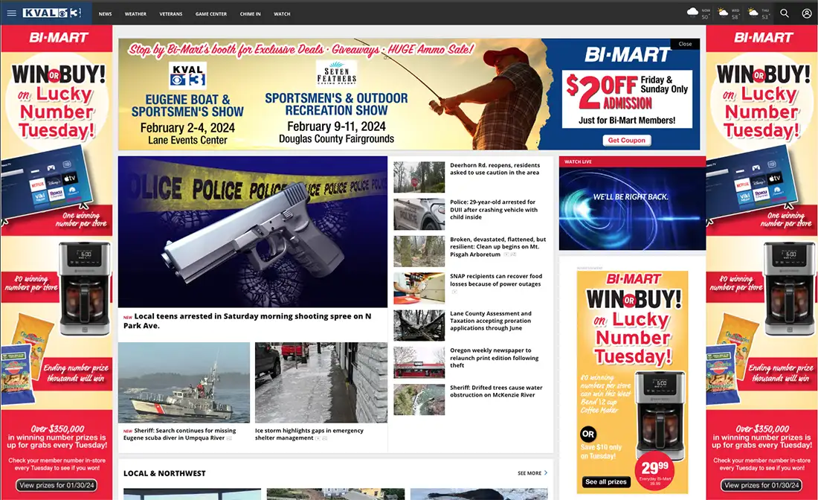Click left sidebar View prizes for 01/30/24
This screenshot has width=818, height=500.
(x=57, y=485)
